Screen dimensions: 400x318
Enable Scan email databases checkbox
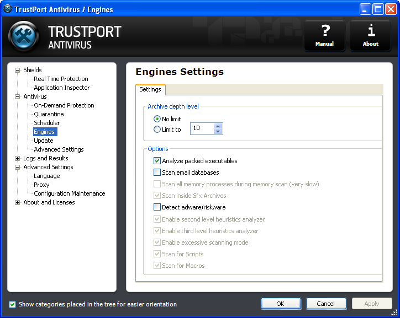point(157,173)
